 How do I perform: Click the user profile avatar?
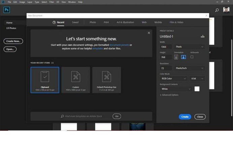point(226,10)
